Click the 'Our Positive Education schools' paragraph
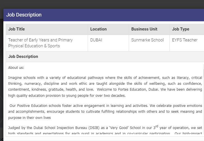 pyautogui.click(x=105, y=112)
